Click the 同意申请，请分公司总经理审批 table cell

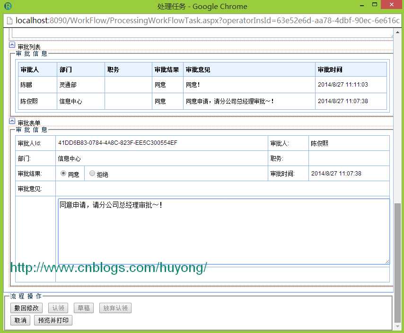(x=249, y=101)
